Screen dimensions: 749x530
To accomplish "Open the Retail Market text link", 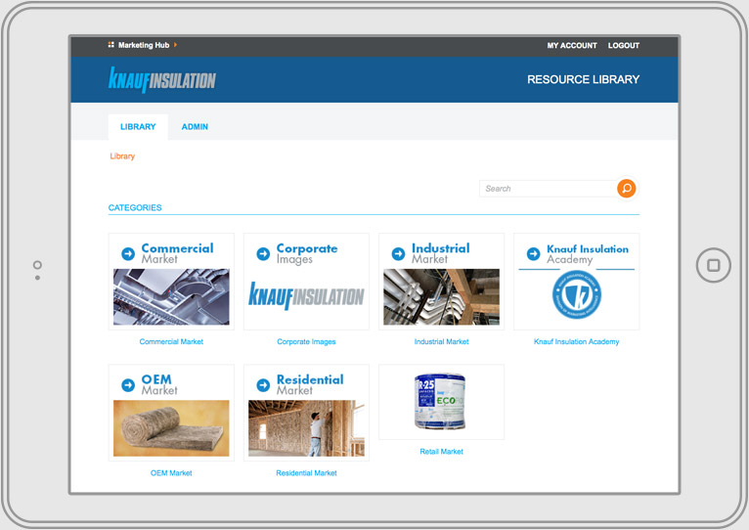I will pyautogui.click(x=441, y=452).
